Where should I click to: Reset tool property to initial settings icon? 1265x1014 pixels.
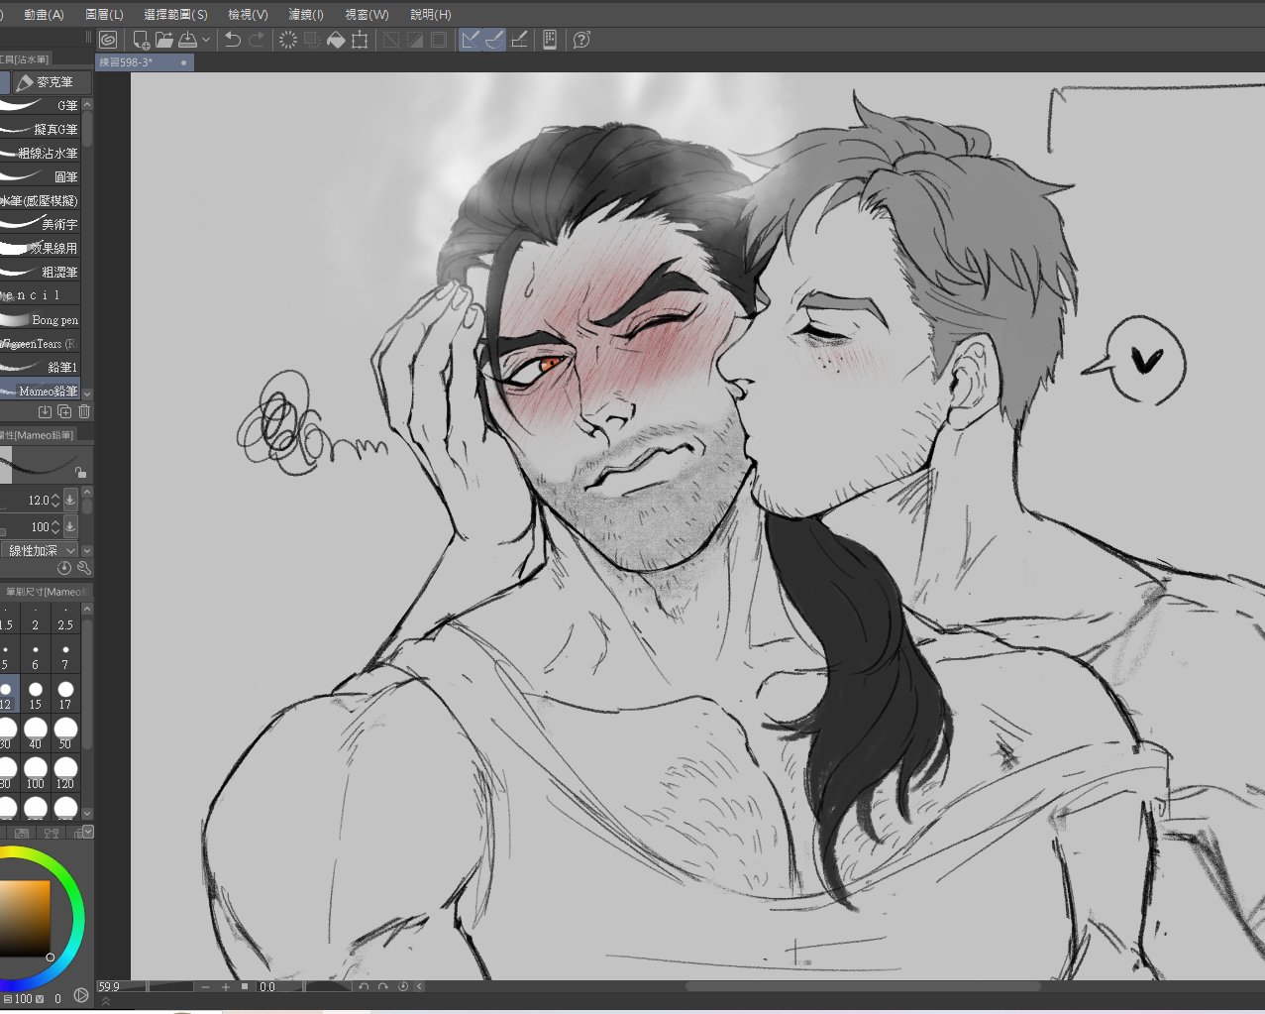pyautogui.click(x=64, y=568)
